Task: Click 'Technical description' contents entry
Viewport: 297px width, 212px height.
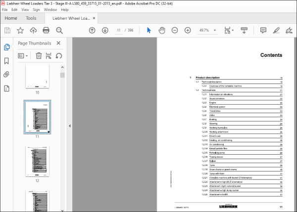Action: point(211,82)
